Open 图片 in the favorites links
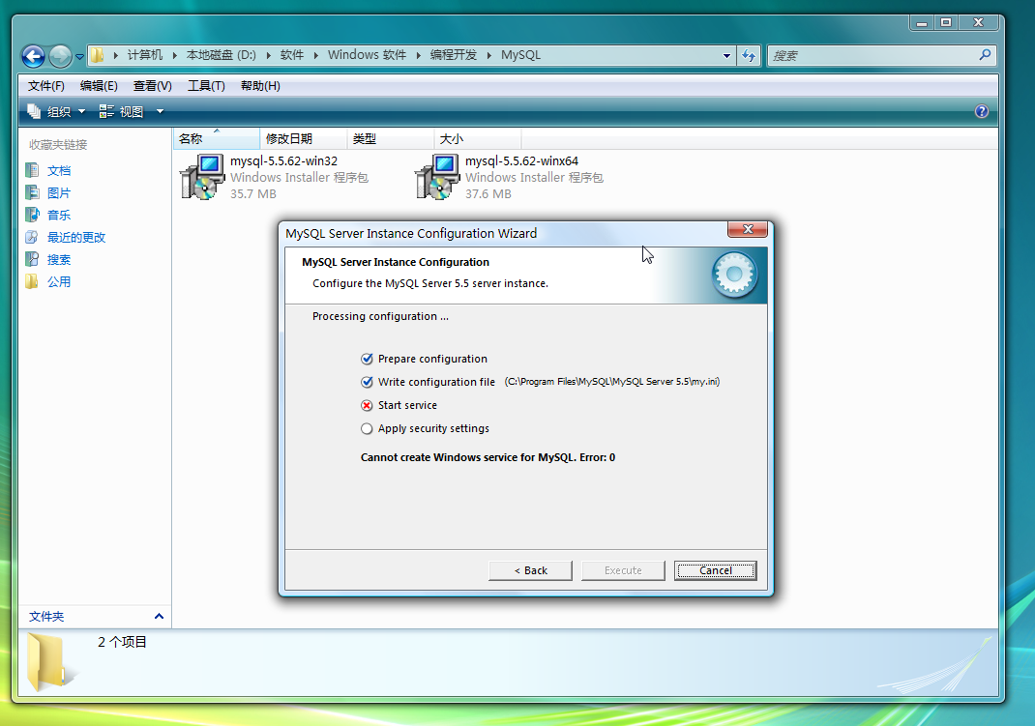 click(x=58, y=192)
